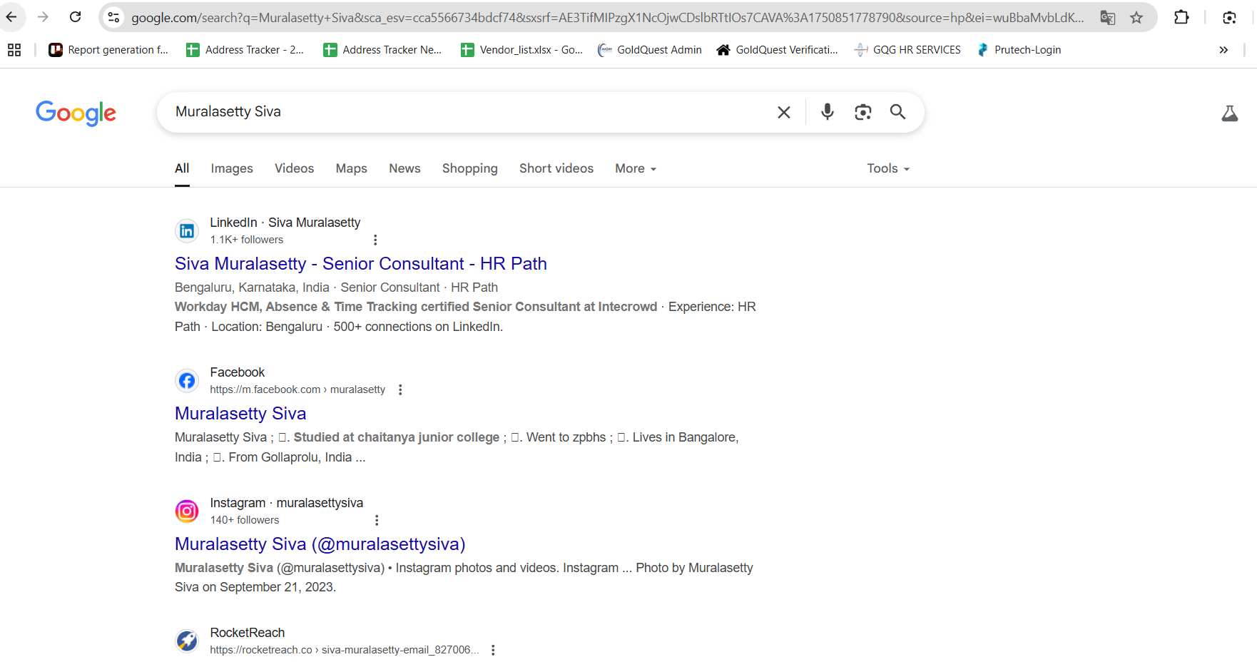The width and height of the screenshot is (1257, 662).
Task: Open the apps grid in bookmarks bar
Action: pos(14,50)
